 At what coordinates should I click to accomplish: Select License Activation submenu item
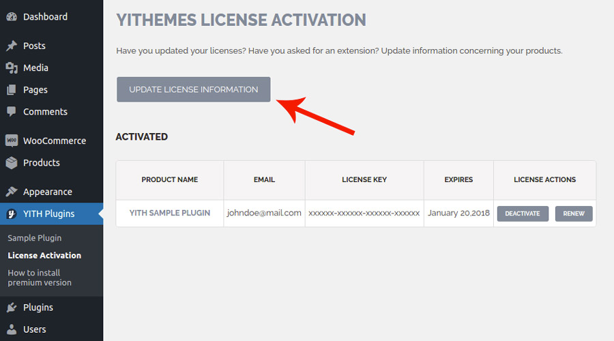pos(44,255)
